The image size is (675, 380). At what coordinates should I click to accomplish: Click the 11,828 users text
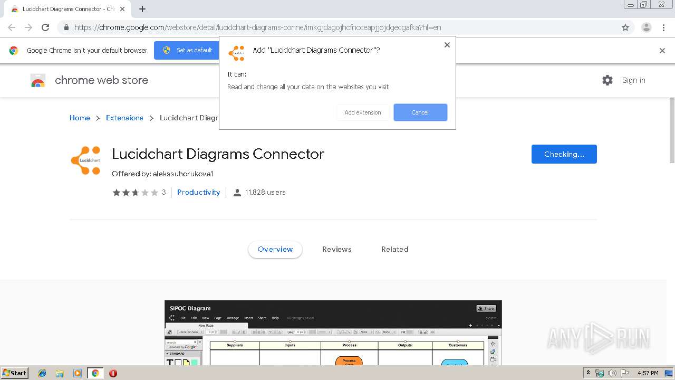265,192
